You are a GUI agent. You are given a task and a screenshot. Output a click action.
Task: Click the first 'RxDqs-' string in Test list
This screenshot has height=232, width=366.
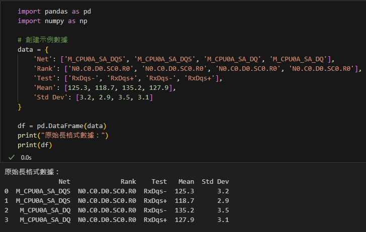(x=83, y=78)
